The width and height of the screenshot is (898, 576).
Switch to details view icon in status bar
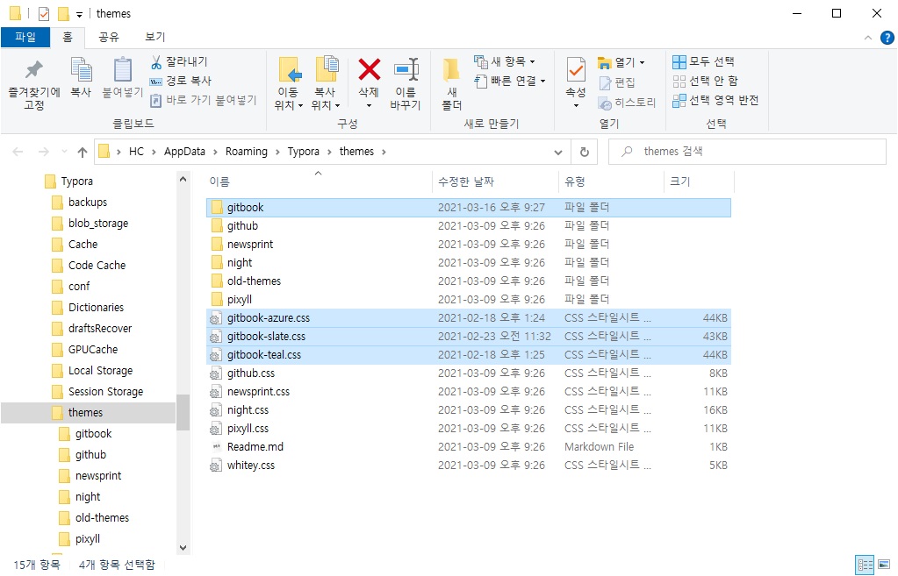tap(865, 565)
